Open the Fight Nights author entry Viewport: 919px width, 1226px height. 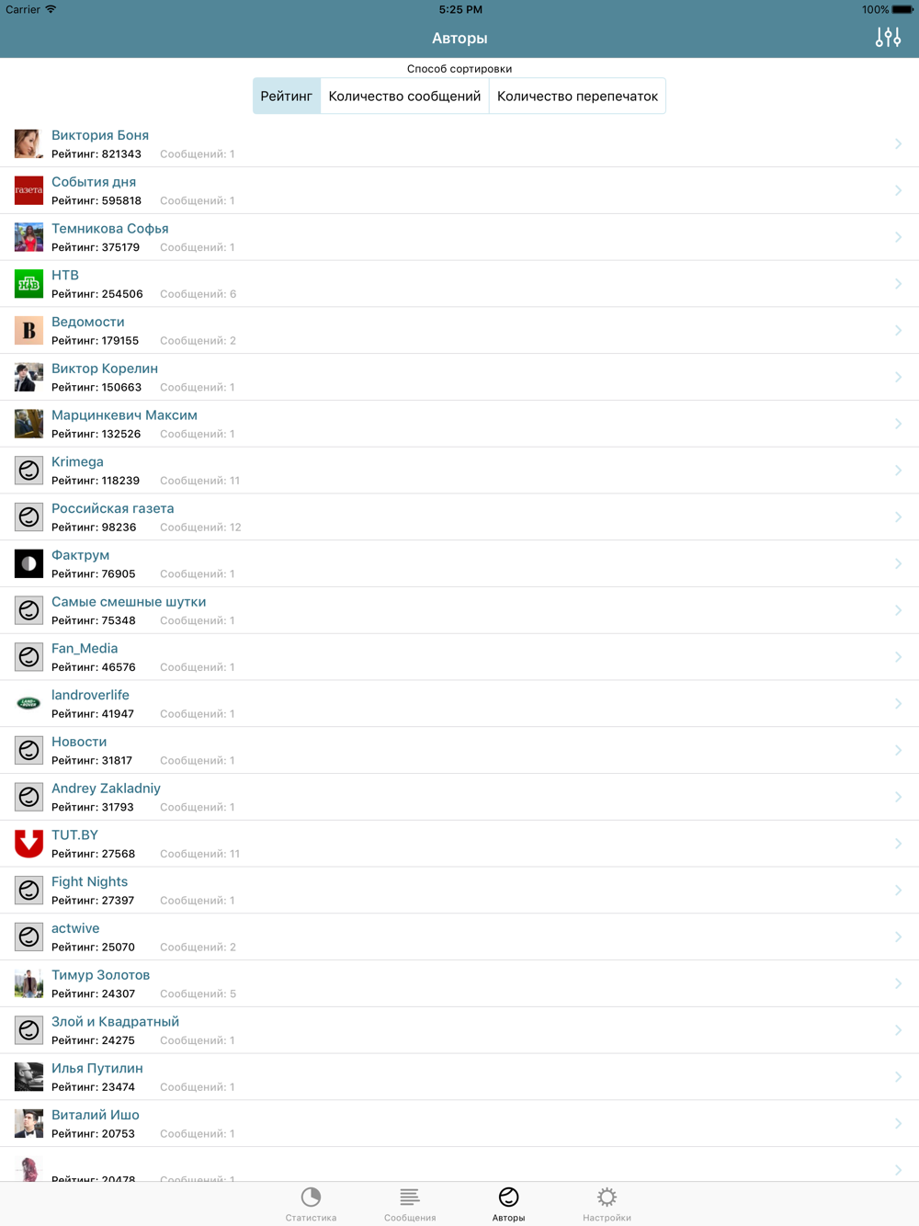[459, 890]
